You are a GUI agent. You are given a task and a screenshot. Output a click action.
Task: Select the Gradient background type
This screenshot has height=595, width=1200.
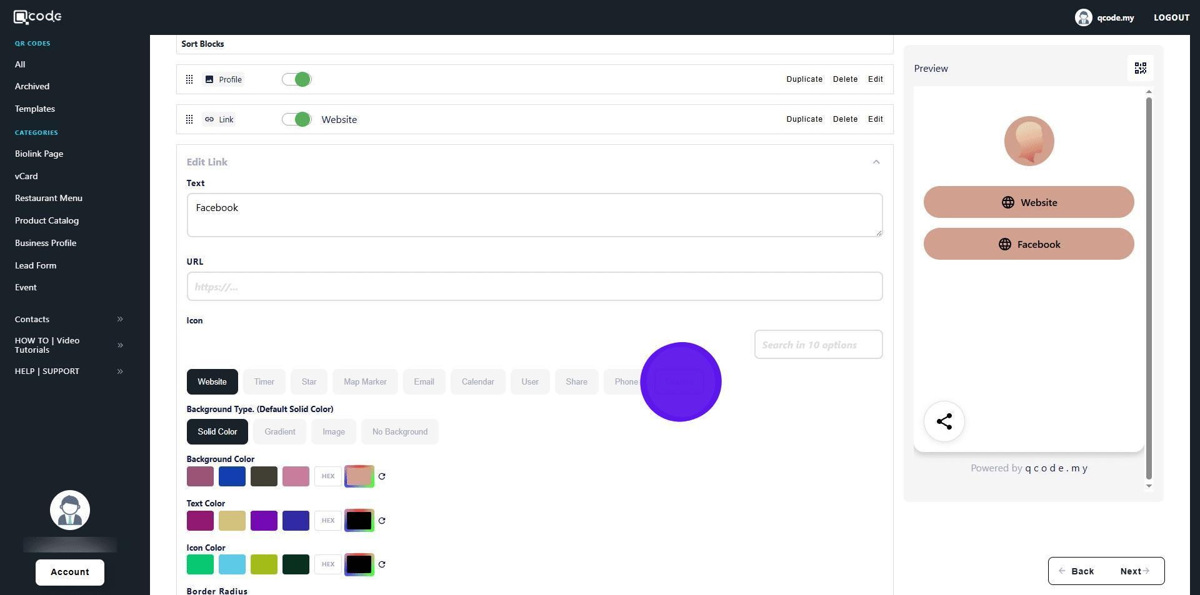(279, 432)
